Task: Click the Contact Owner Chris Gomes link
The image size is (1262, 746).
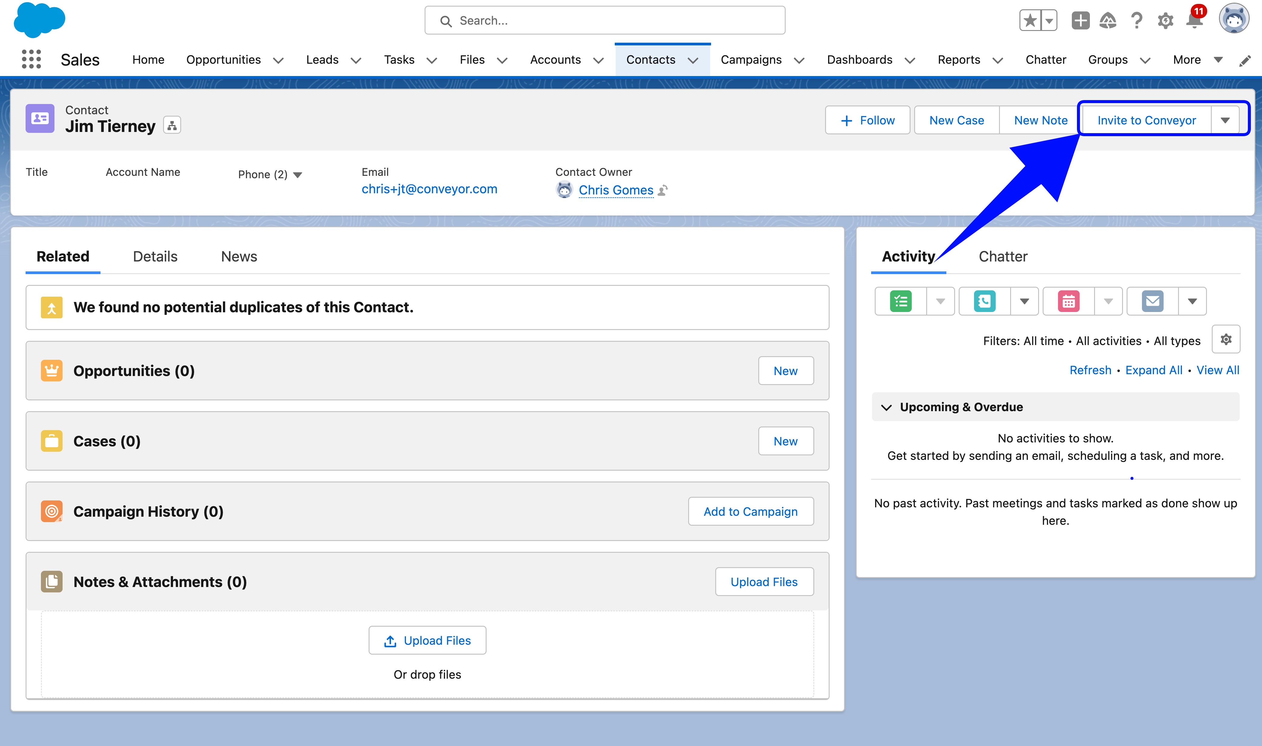Action: (x=616, y=189)
